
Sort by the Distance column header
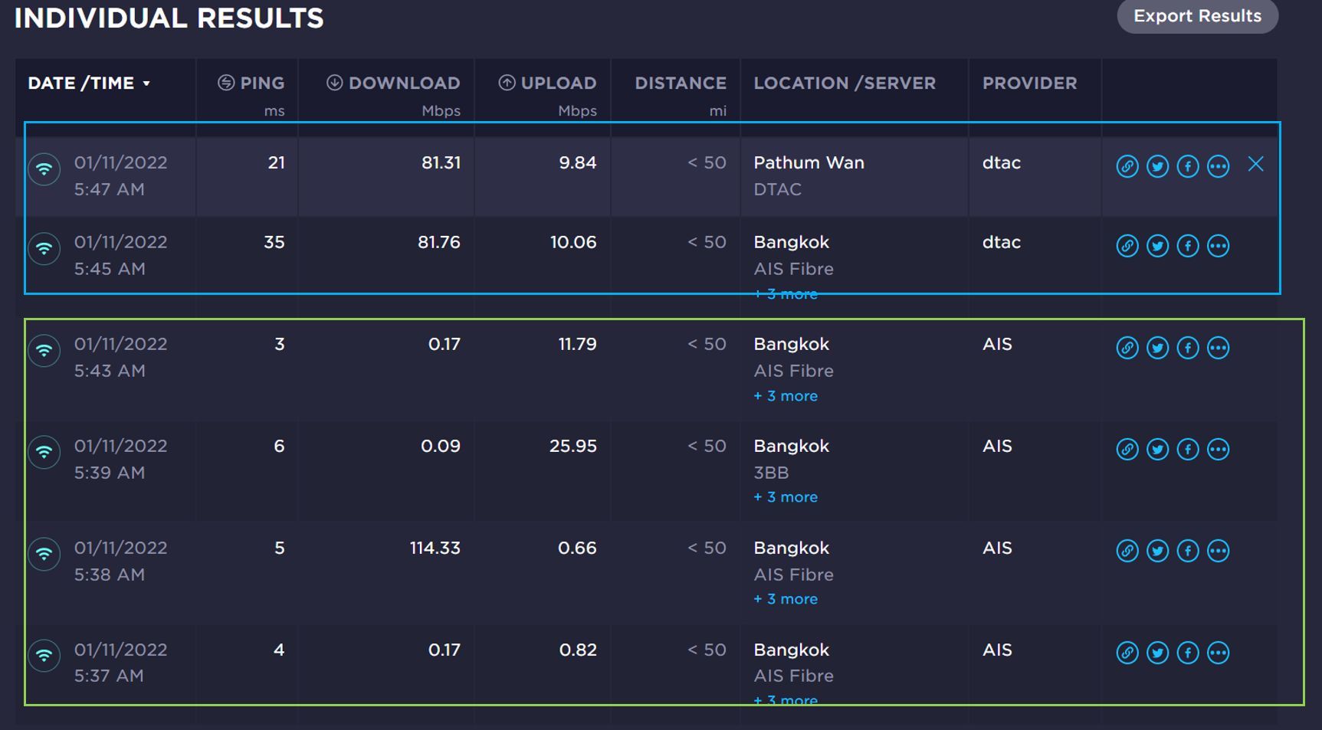(x=681, y=83)
